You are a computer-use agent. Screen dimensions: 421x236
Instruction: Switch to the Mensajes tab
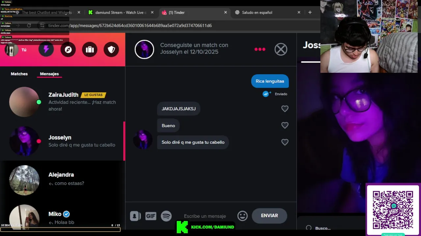(49, 74)
